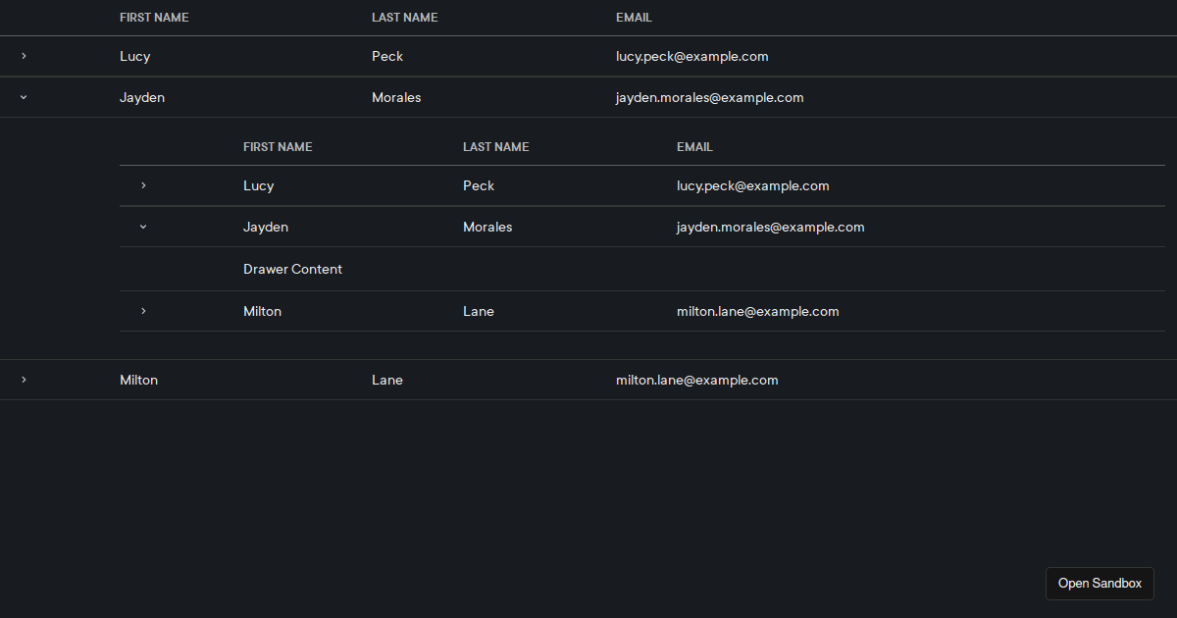Image resolution: width=1177 pixels, height=618 pixels.
Task: Click lucy.peck@example.com in outer table
Action: [x=691, y=56]
